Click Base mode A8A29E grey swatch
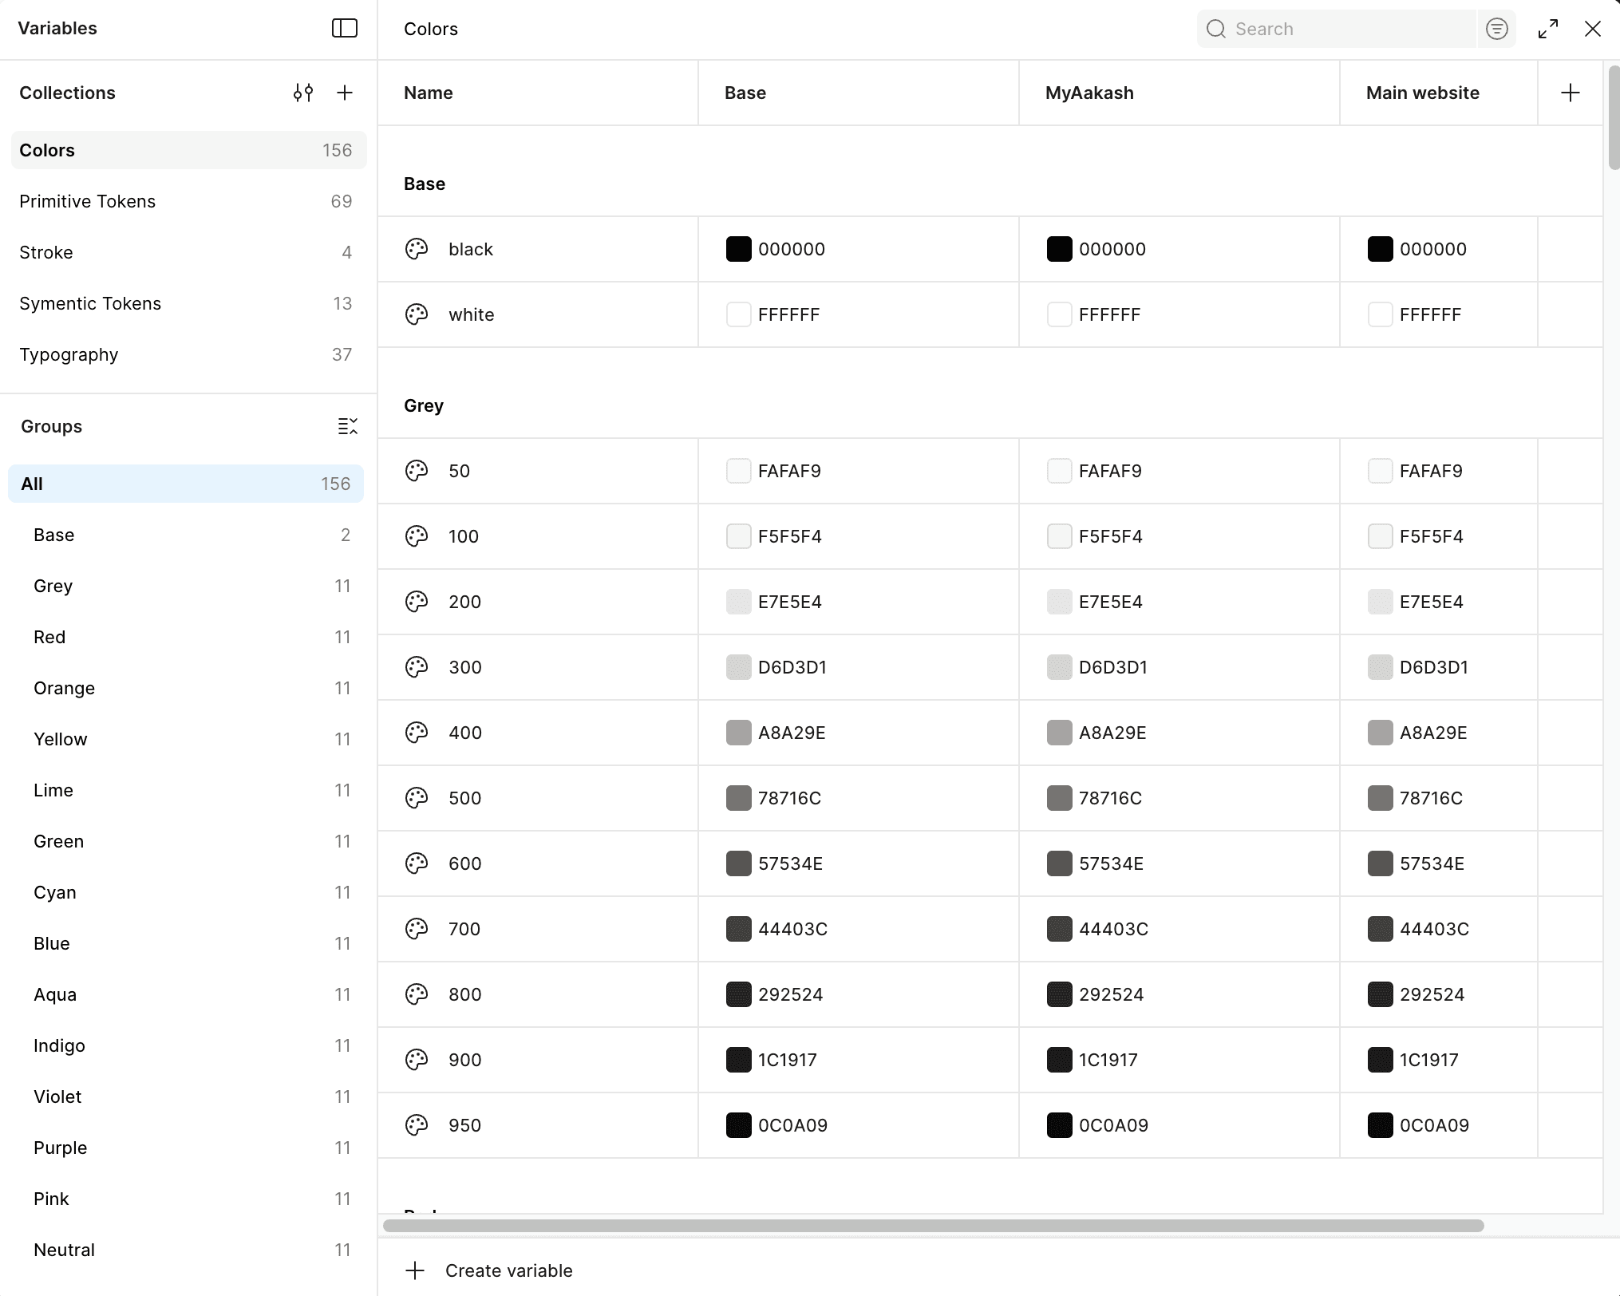Viewport: 1620px width, 1296px height. click(738, 733)
